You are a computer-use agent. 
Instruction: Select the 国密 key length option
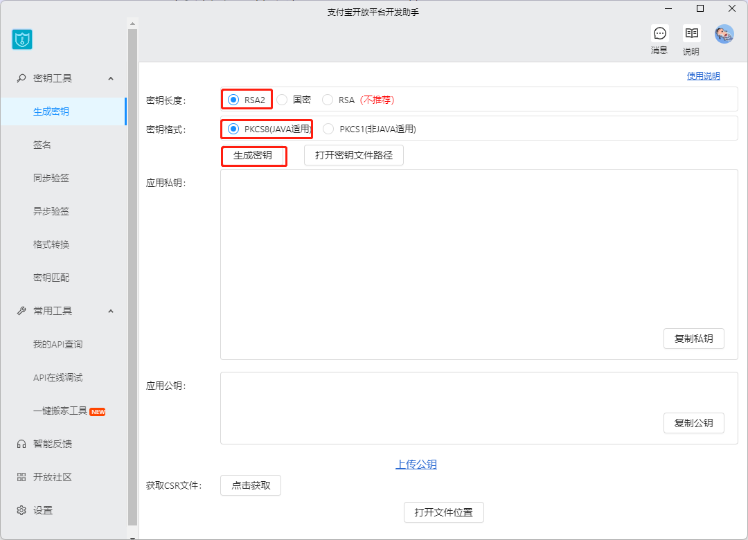point(282,100)
